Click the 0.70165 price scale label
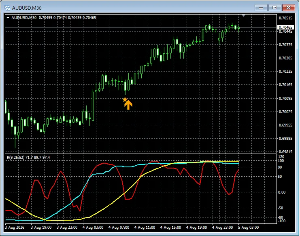Viewport: 300px width, 236px height. click(x=286, y=85)
